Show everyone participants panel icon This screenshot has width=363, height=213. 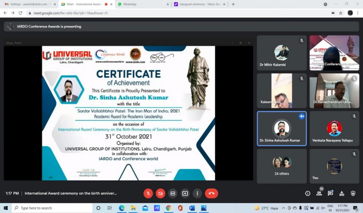319,193
